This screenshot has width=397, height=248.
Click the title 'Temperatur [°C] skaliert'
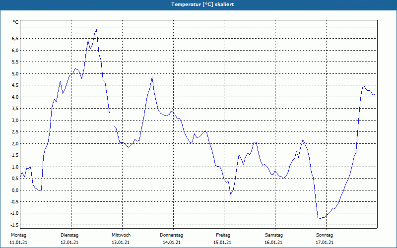(x=202, y=4)
